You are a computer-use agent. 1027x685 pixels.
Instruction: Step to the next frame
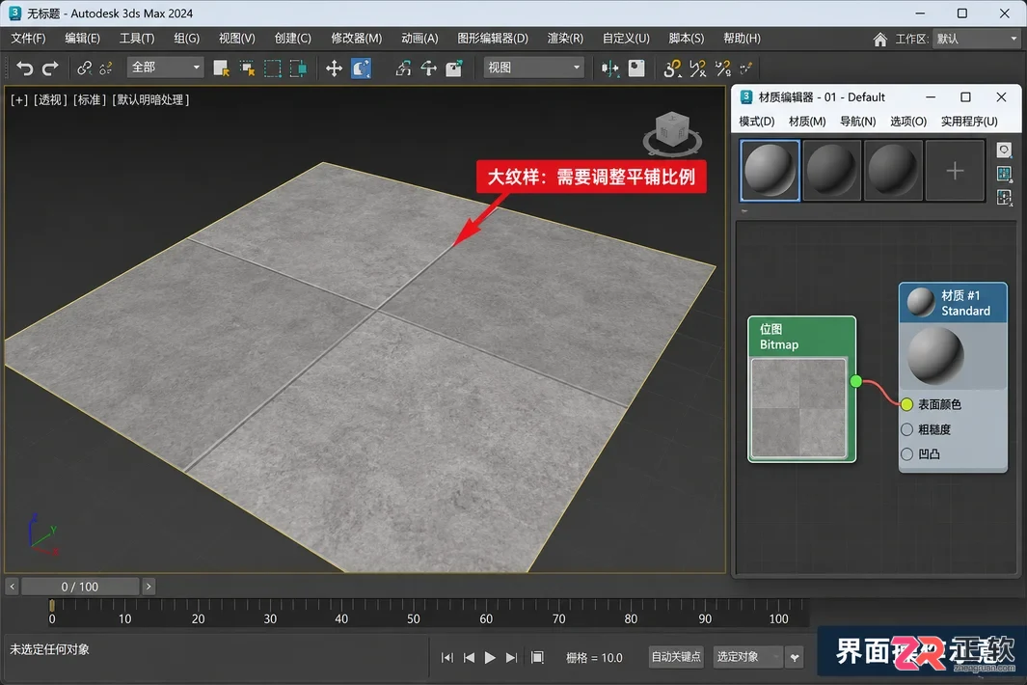point(511,657)
